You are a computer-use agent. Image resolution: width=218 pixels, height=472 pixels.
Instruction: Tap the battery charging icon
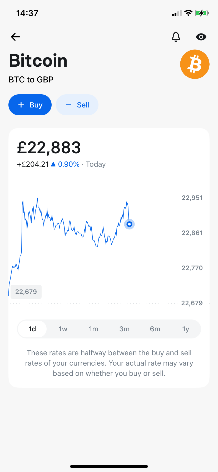[202, 13]
